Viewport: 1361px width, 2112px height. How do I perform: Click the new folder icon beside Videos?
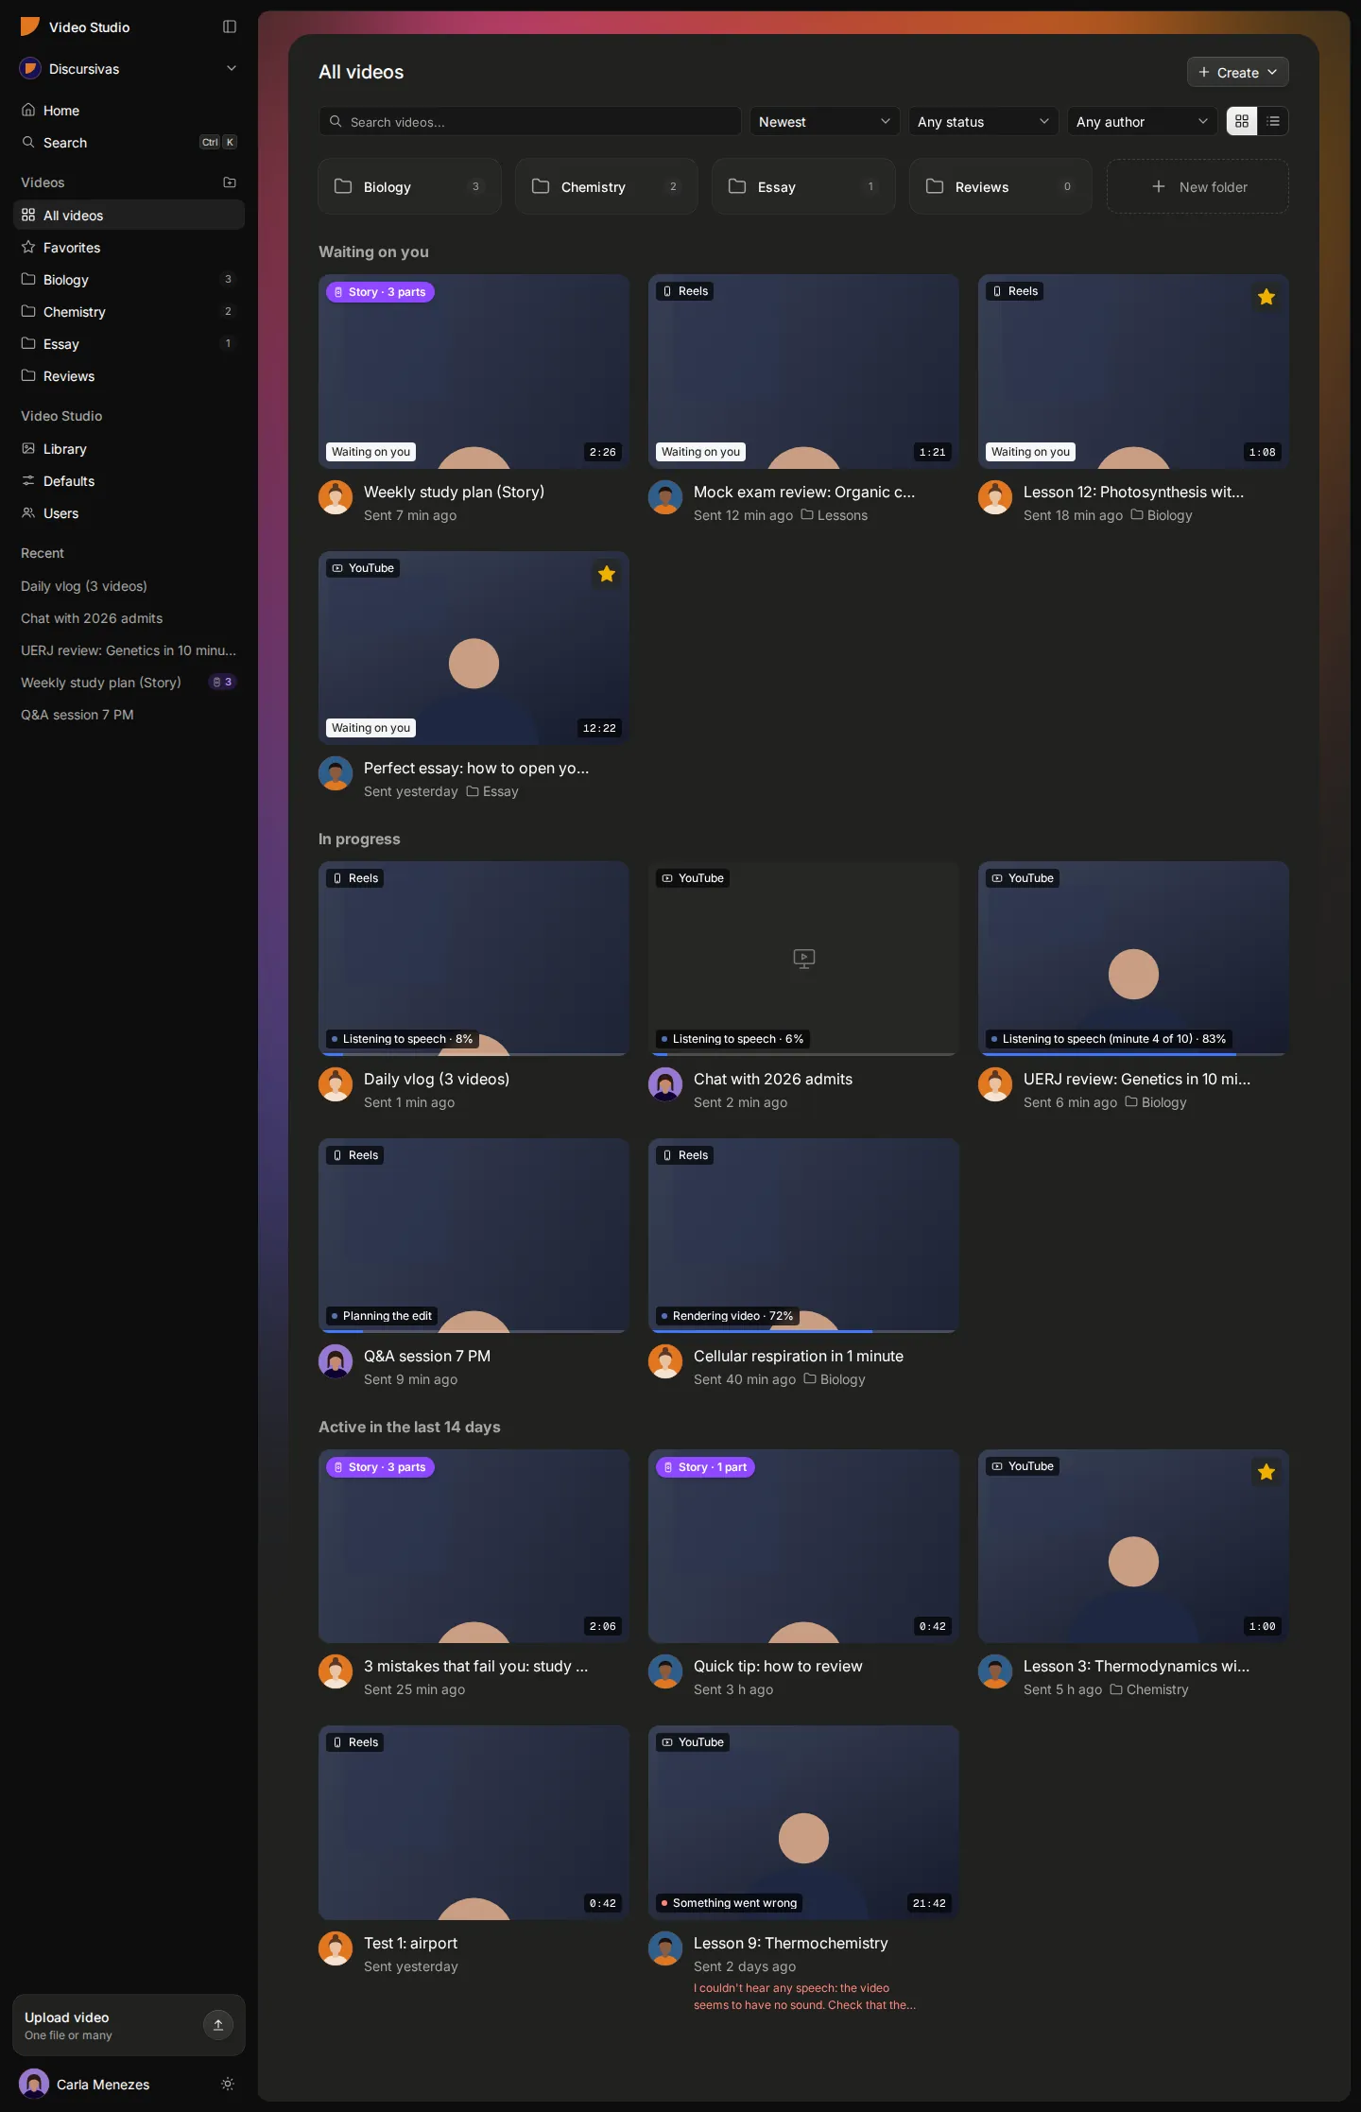230,182
